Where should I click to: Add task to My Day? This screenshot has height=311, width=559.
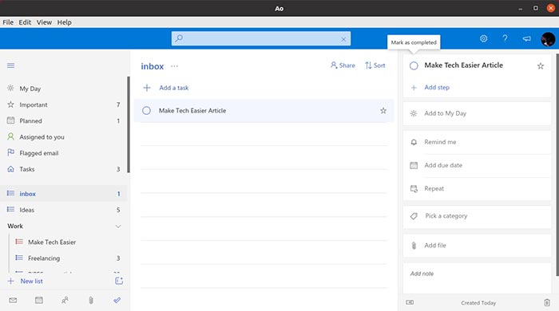[477, 113]
